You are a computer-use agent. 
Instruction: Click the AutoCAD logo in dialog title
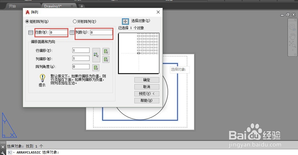[27, 12]
